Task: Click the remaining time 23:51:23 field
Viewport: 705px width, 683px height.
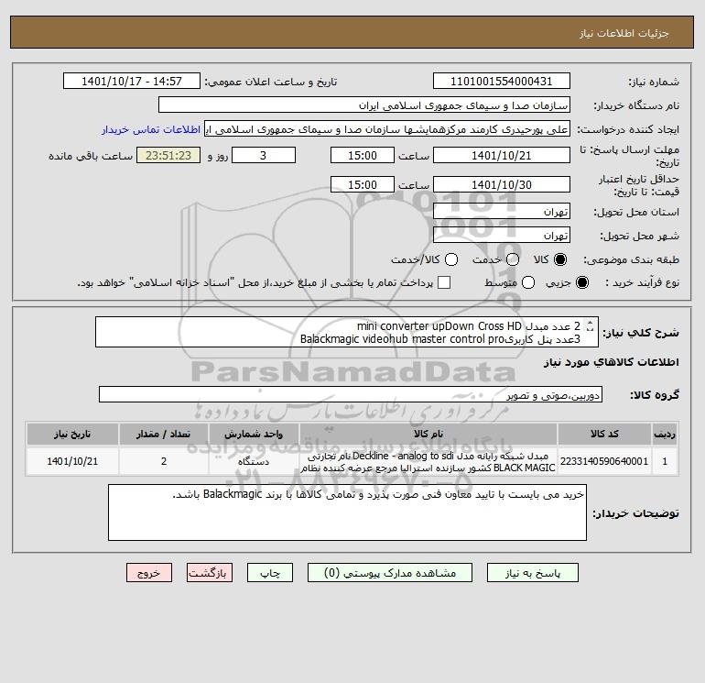Action: [168, 155]
